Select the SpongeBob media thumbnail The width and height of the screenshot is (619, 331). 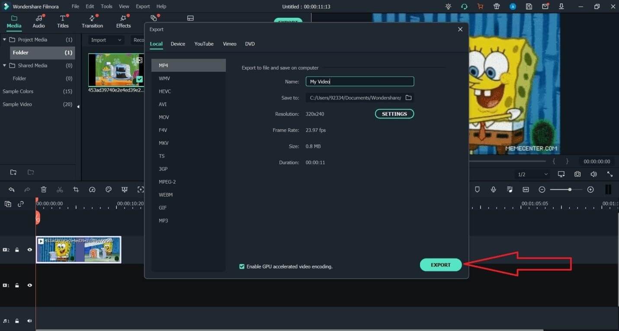[x=116, y=70]
